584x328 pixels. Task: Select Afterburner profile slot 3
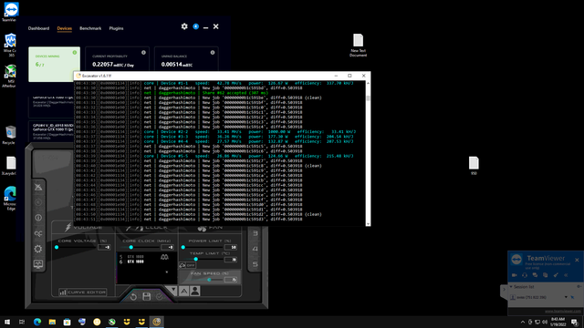coord(255,233)
